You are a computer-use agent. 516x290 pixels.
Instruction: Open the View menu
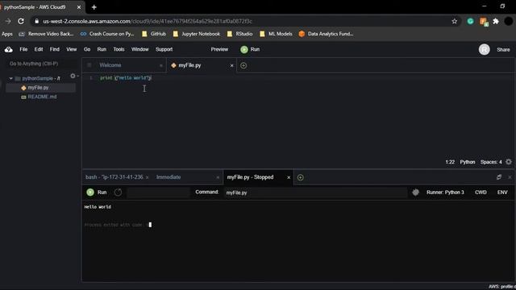point(72,49)
